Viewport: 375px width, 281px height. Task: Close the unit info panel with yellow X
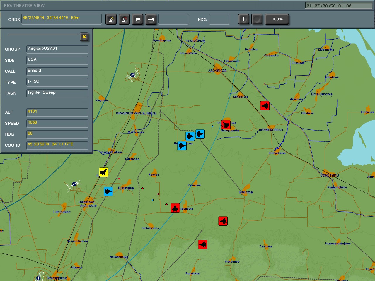tap(84, 37)
